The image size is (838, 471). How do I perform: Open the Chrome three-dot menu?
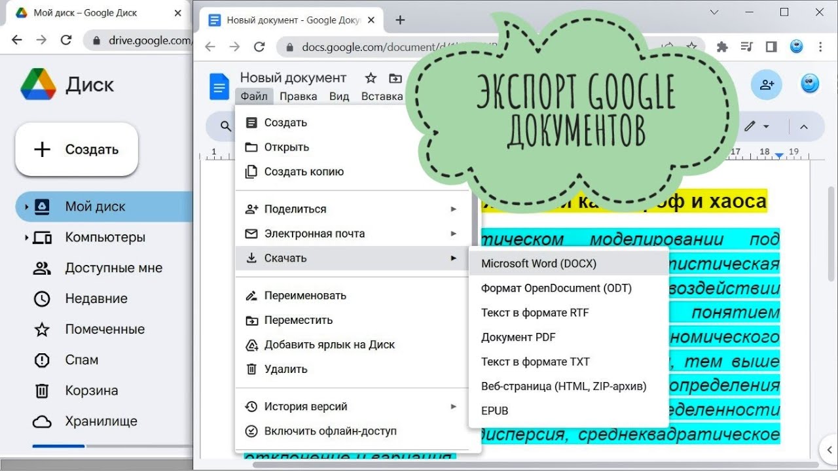point(820,46)
